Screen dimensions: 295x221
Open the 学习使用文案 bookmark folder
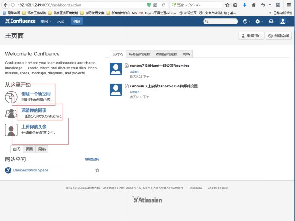92,13
